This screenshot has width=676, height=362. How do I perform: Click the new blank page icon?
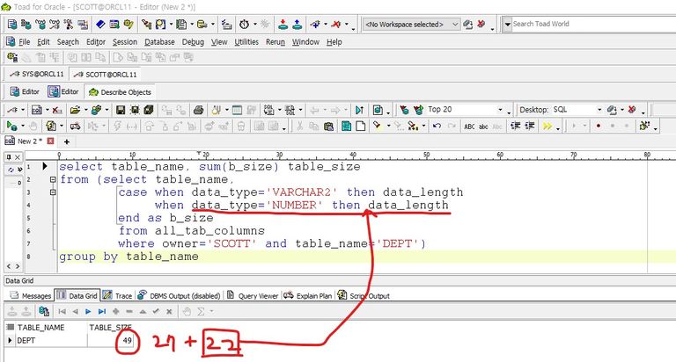click(361, 127)
